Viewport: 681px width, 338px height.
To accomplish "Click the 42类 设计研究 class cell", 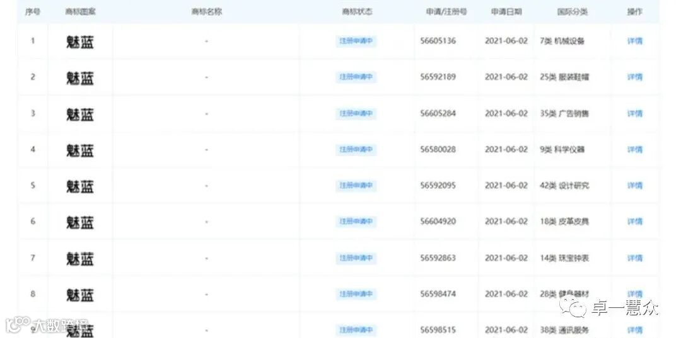I will tap(564, 186).
